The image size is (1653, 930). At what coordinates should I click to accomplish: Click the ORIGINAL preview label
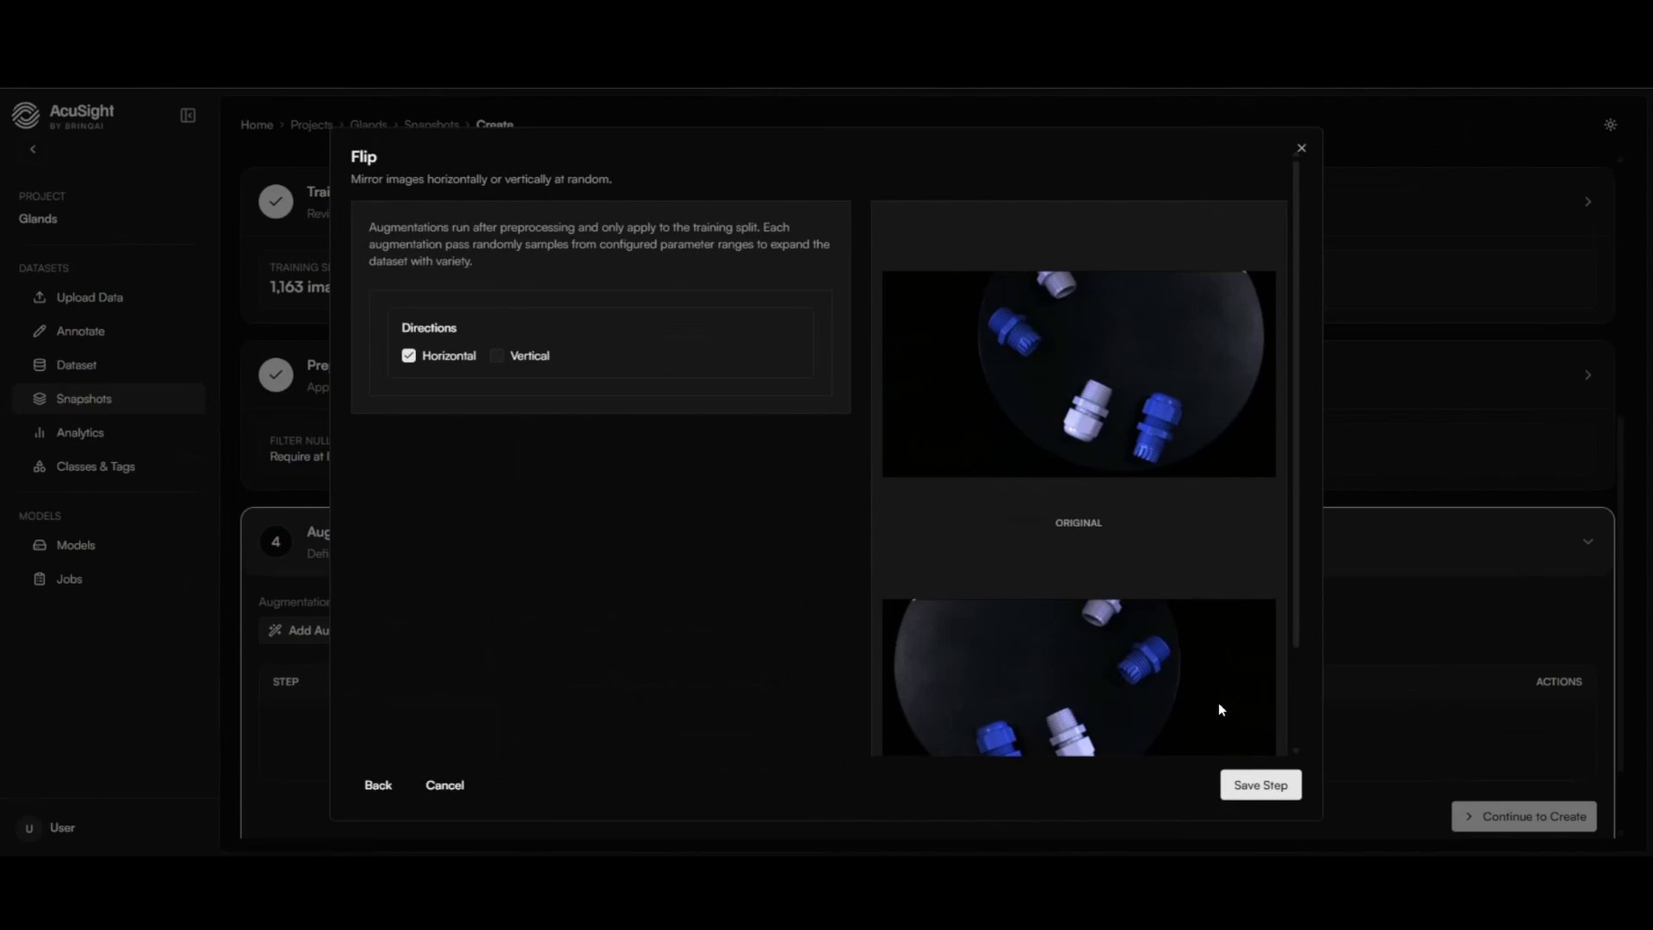point(1079,523)
